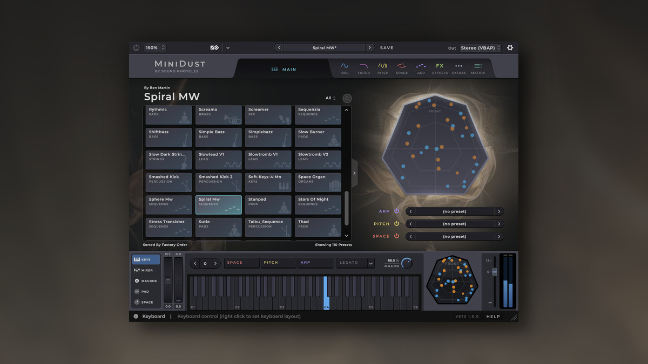Open the Filter section icon
Viewport: 648px width, 364px height.
coord(363,68)
